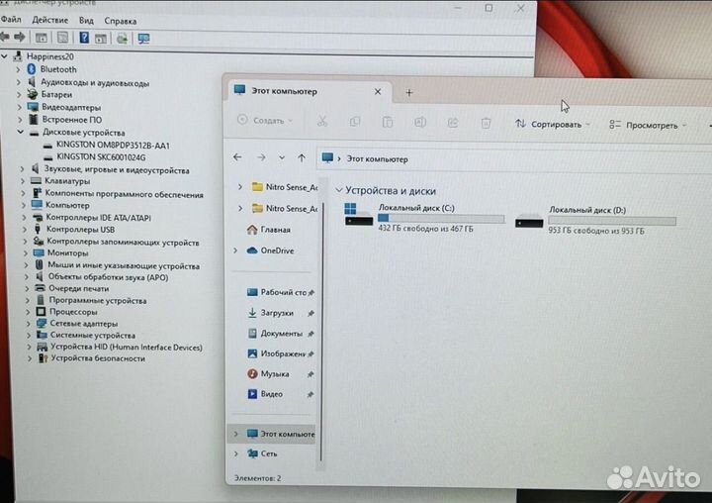Viewport: 712px width, 503px height.
Task: Go back with Explorer back arrow
Action: (x=237, y=156)
